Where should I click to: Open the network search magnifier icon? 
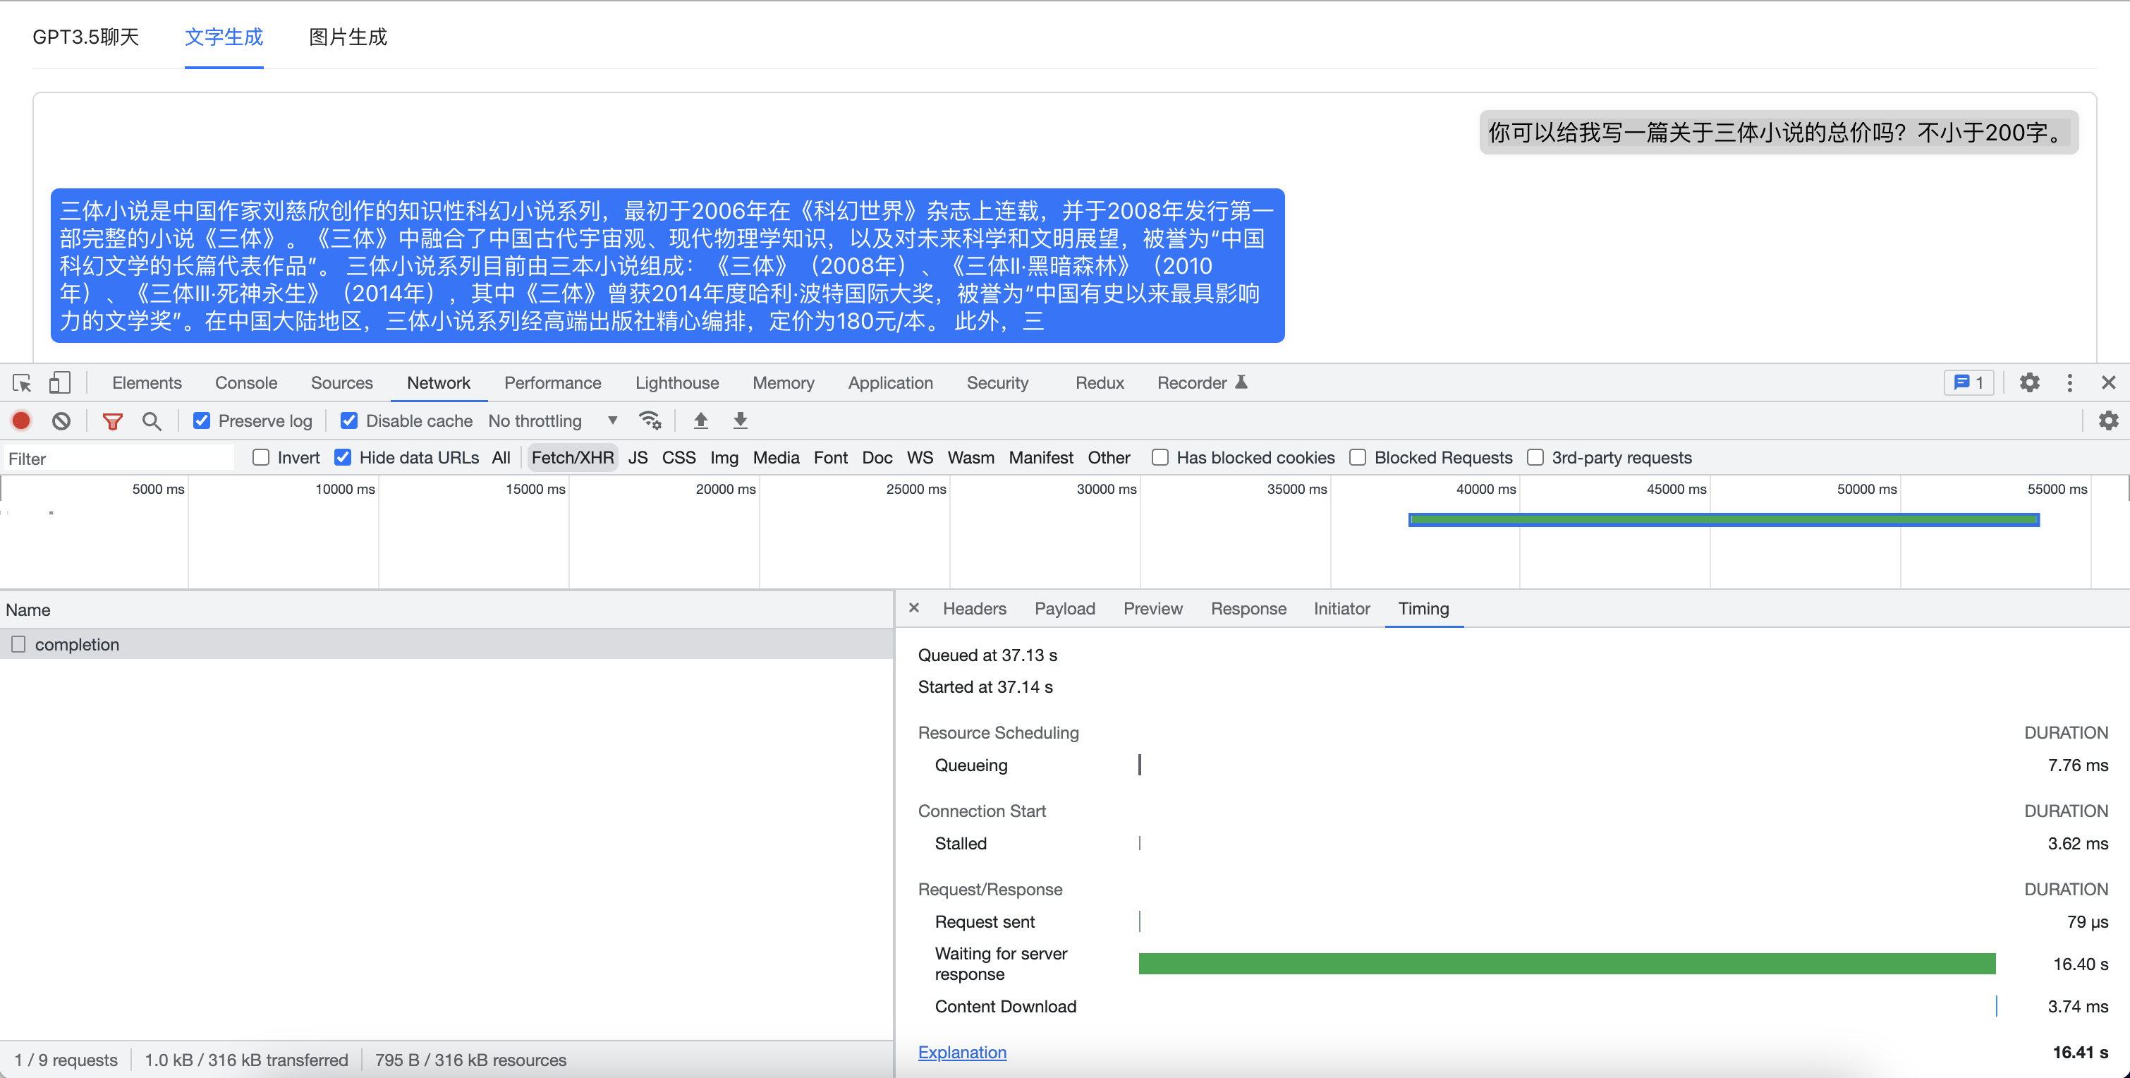pyautogui.click(x=152, y=421)
